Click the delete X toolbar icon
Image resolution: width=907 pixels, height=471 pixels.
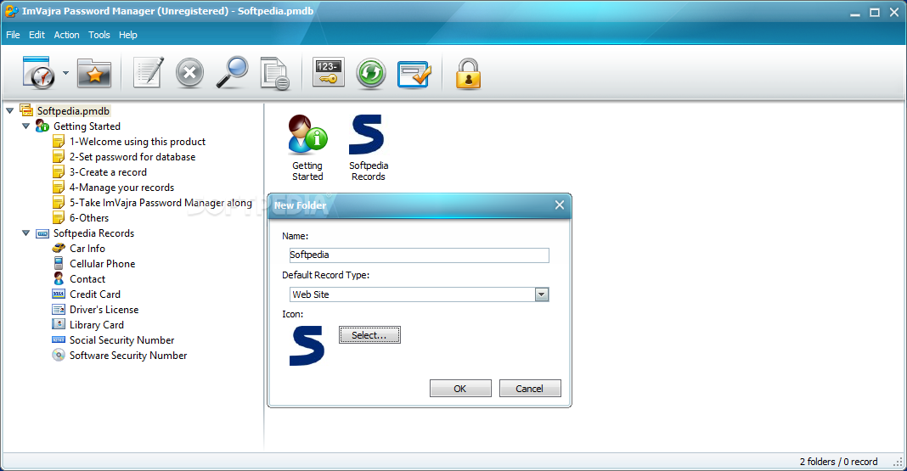coord(189,73)
